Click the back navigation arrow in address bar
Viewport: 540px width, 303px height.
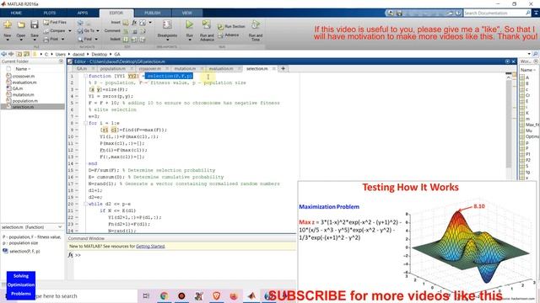click(x=4, y=54)
